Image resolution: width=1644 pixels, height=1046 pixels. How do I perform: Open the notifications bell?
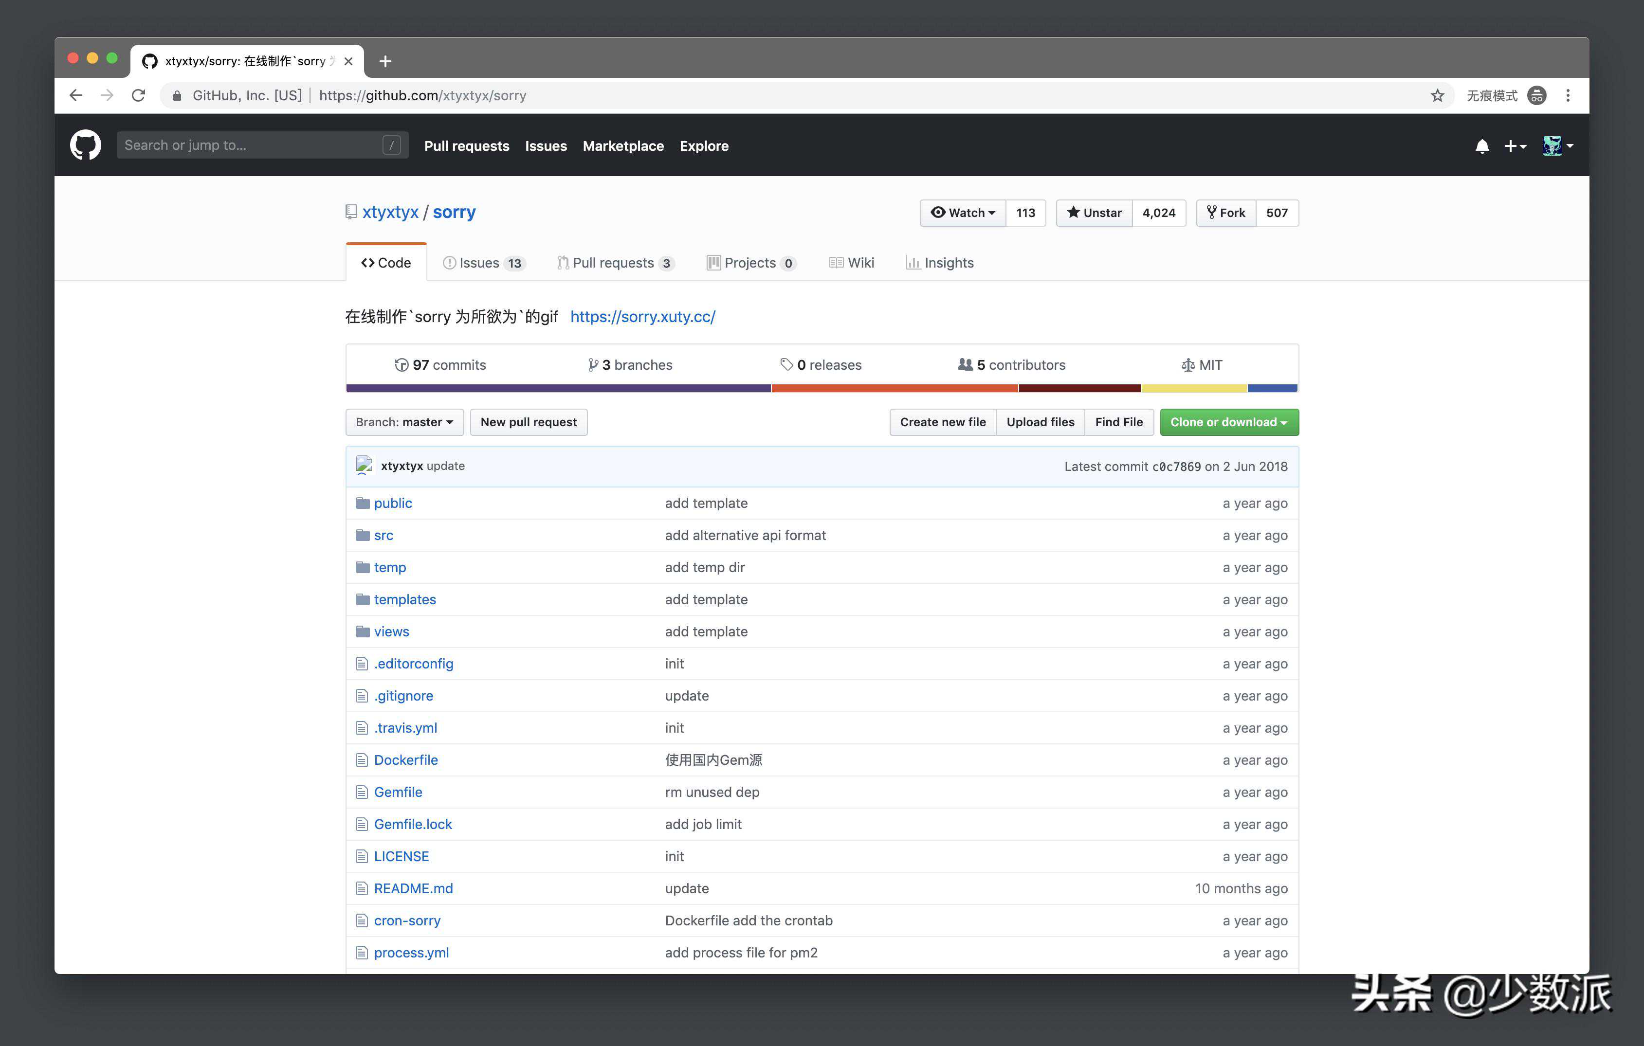(x=1481, y=146)
